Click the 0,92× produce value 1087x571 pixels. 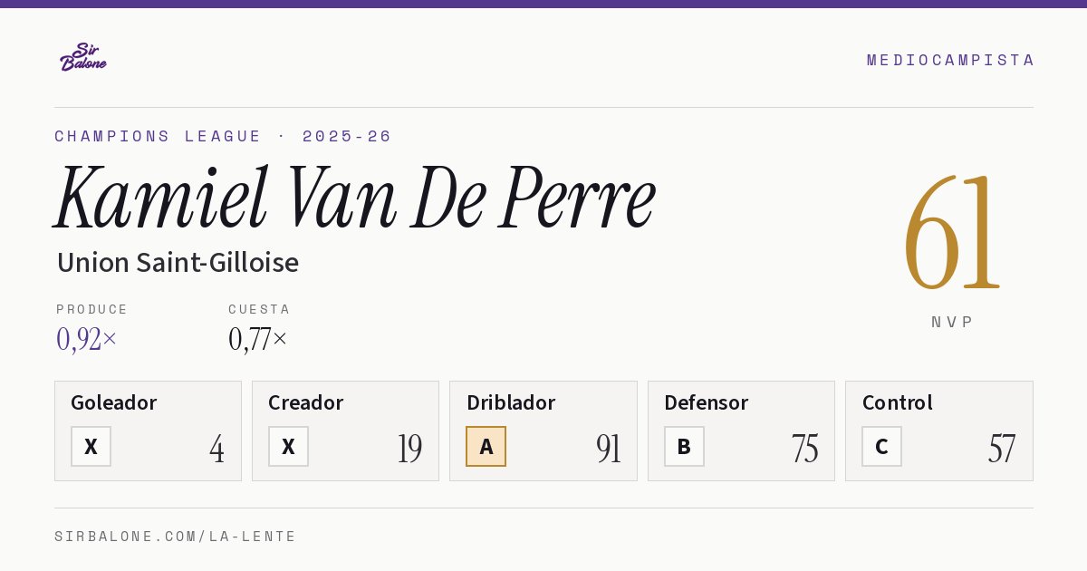click(87, 339)
